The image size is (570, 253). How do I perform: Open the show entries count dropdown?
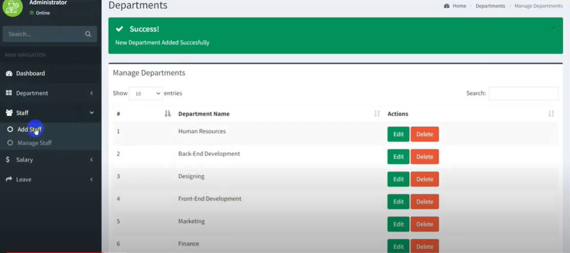[x=146, y=94]
